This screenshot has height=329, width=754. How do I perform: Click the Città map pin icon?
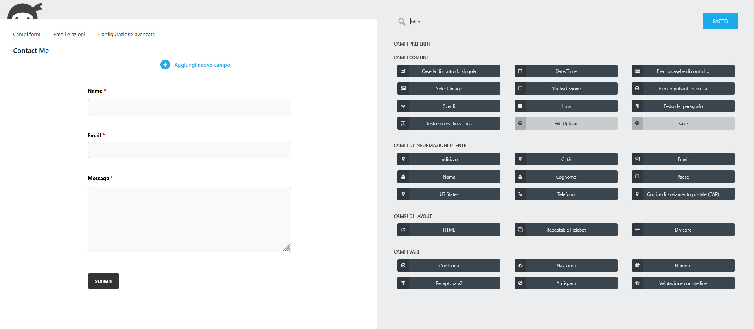pyautogui.click(x=520, y=159)
